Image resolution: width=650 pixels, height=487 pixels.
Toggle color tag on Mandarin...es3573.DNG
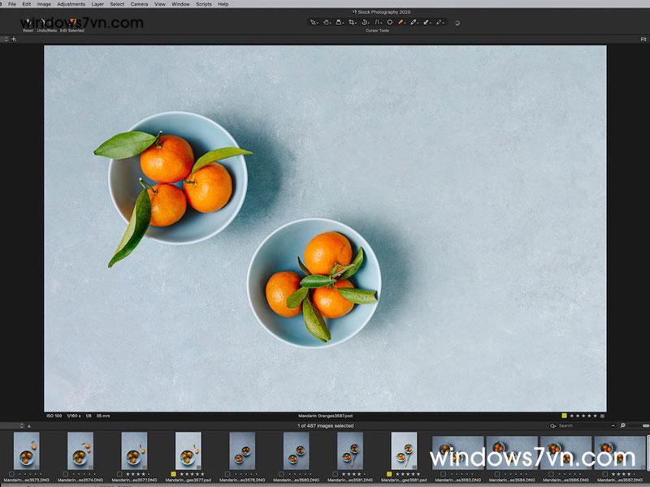(x=11, y=474)
